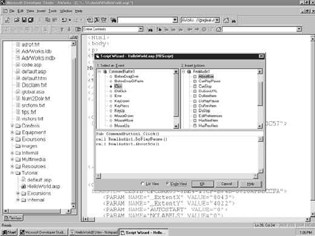Click the Open file toolbar icon
The height and width of the screenshot is (236, 315).
pyautogui.click(x=17, y=20)
